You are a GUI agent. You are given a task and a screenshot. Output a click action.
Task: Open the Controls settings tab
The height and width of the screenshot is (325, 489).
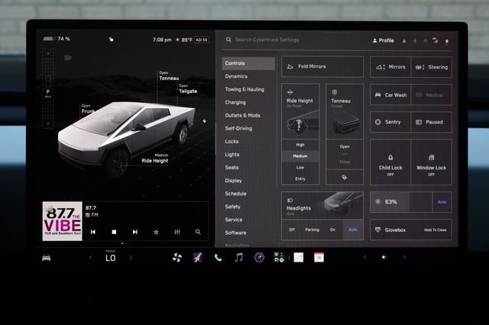tap(248, 63)
